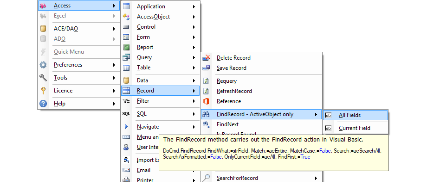
Task: Click the Delete Record icon
Action: pyautogui.click(x=207, y=58)
